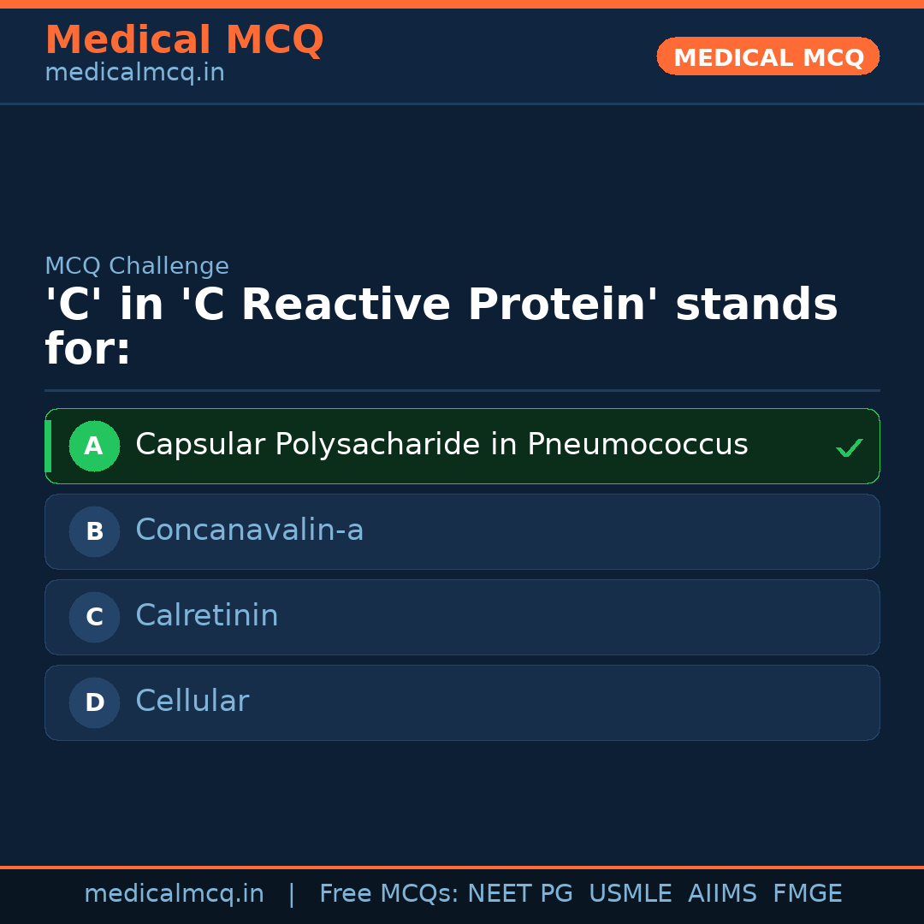Image resolution: width=924 pixels, height=924 pixels.
Task: Click the question title text
Action: pos(442,325)
